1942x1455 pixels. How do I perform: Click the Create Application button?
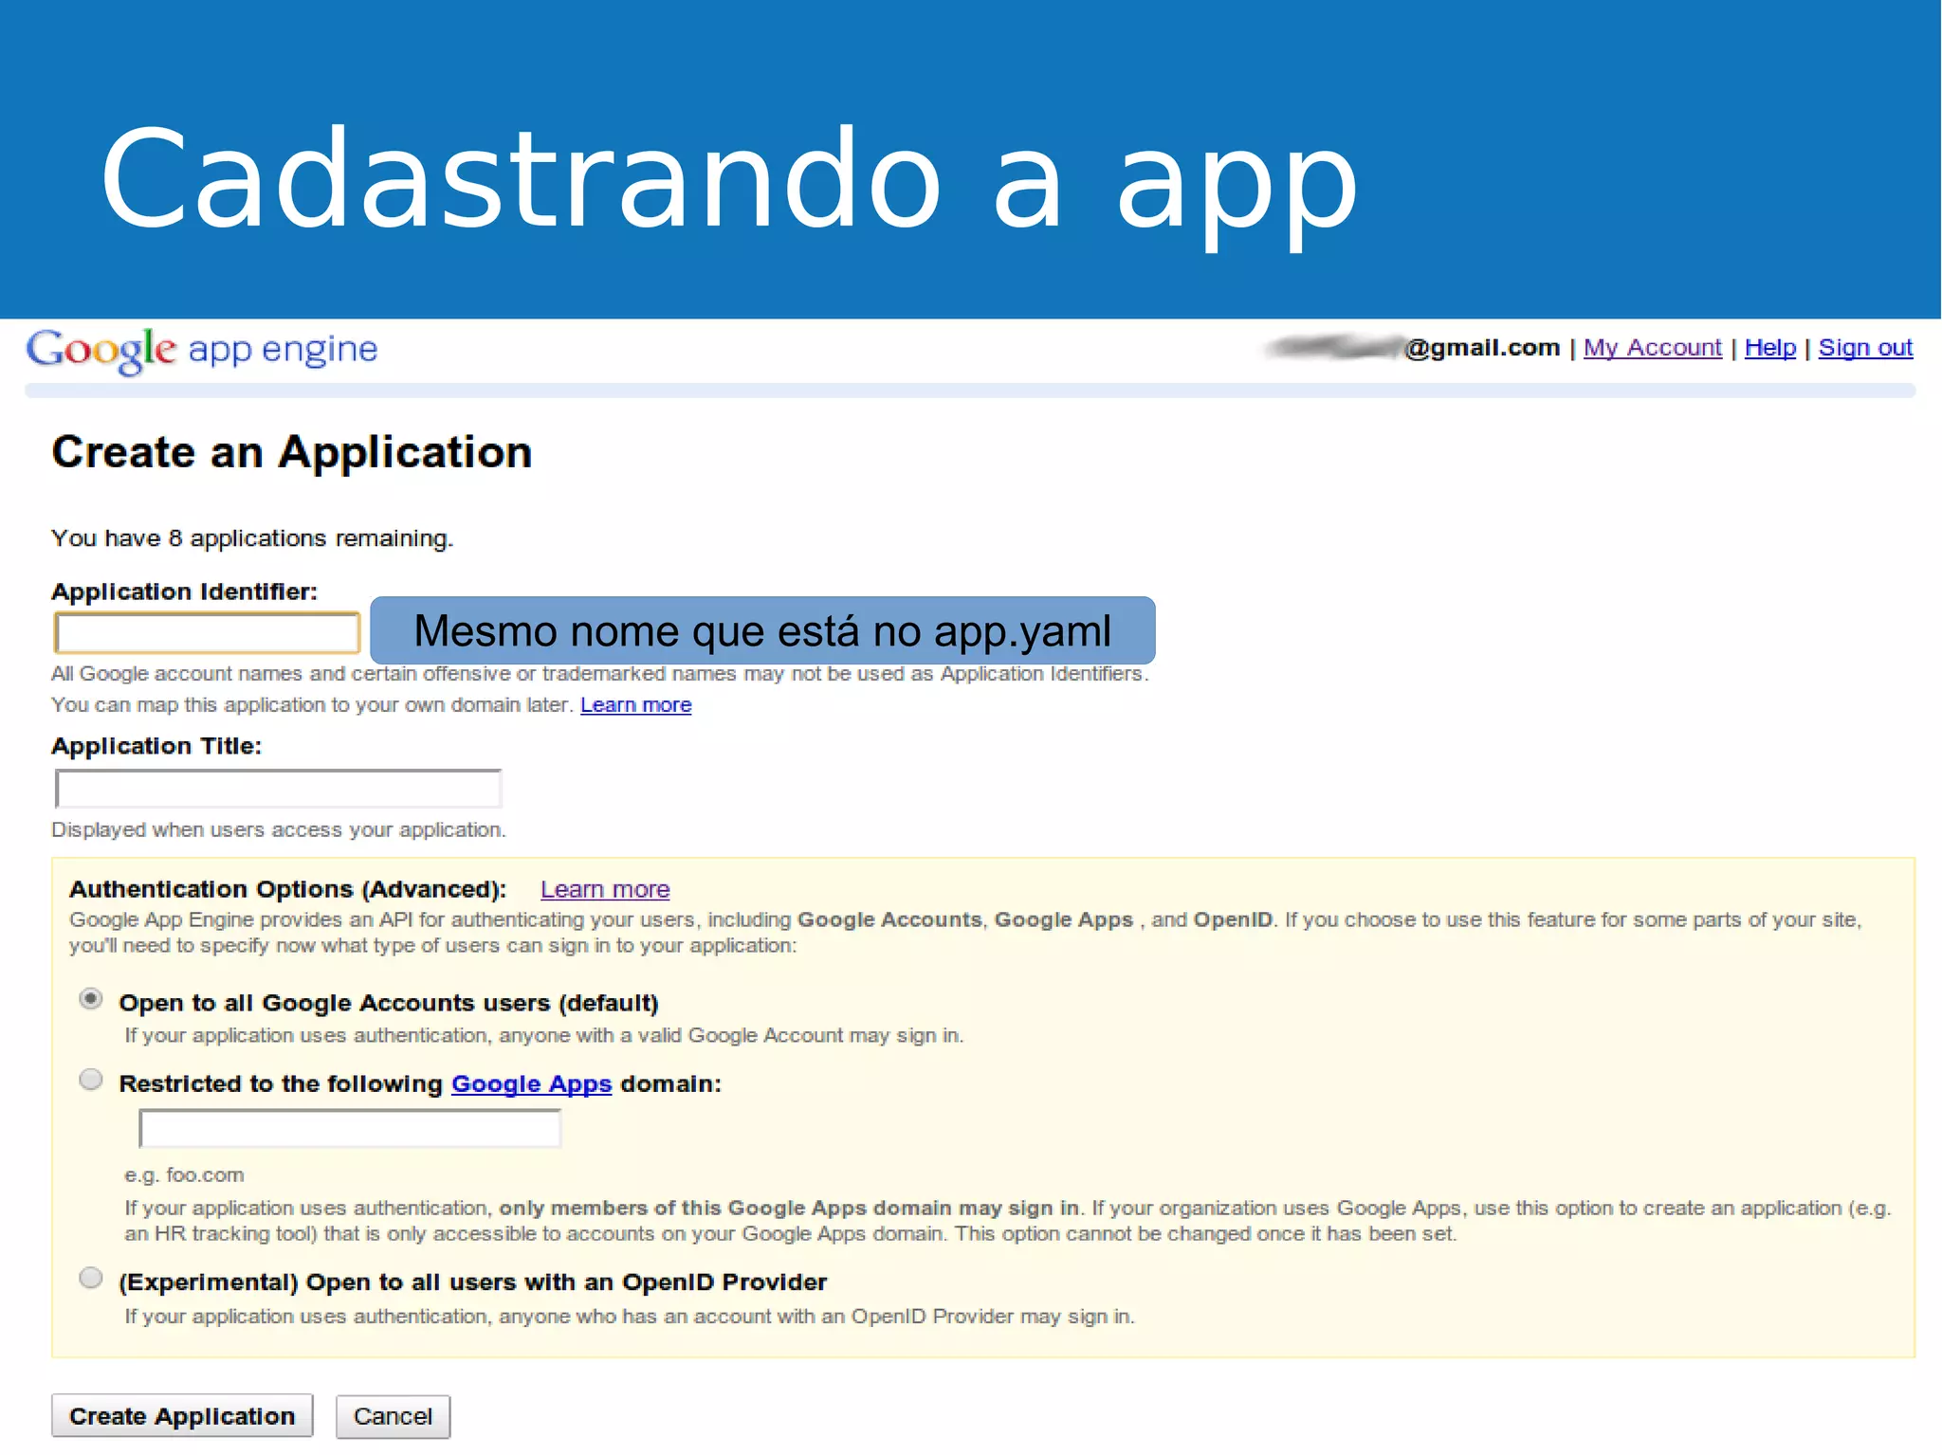coord(182,1416)
